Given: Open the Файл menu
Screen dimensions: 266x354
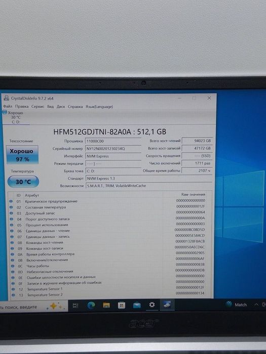Looking at the screenshot, I should click(8, 106).
